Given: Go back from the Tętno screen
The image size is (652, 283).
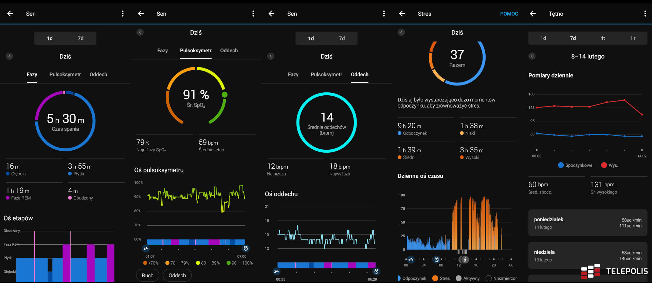Looking at the screenshot, I should coord(533,14).
